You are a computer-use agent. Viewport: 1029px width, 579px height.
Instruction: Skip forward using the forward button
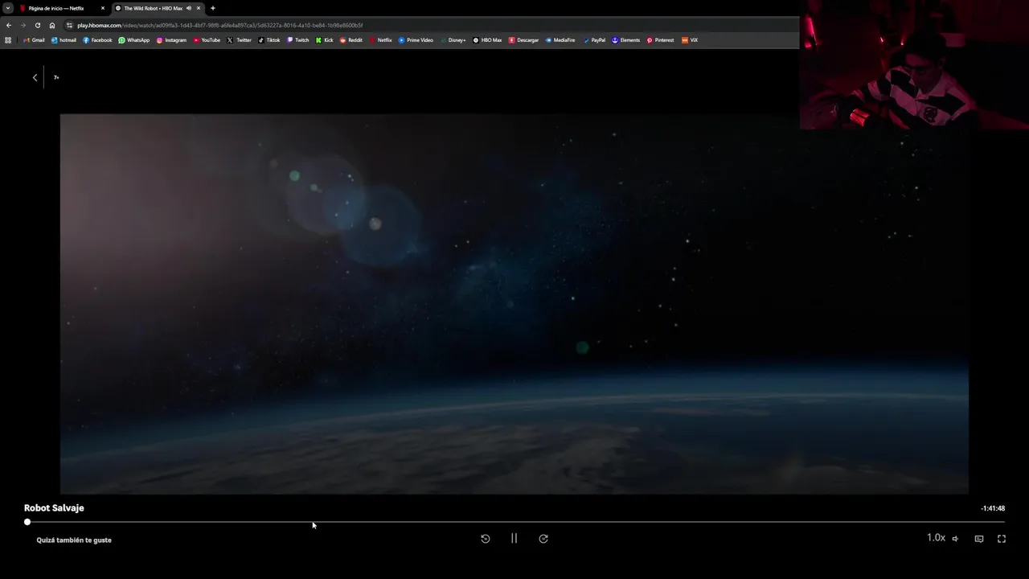(543, 539)
